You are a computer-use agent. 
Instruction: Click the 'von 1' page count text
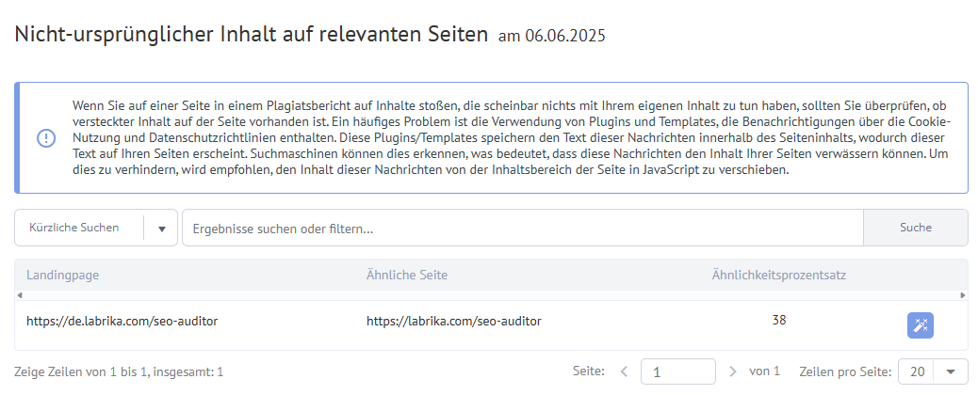pyautogui.click(x=764, y=371)
